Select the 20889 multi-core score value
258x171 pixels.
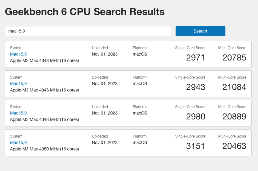(x=234, y=117)
